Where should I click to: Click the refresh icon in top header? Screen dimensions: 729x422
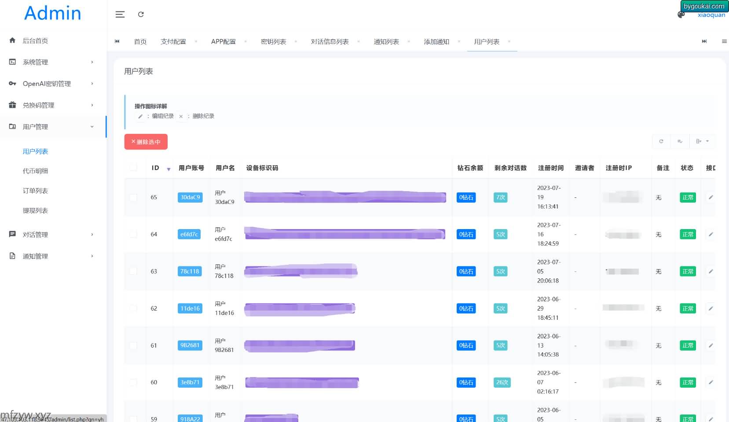[x=141, y=15]
